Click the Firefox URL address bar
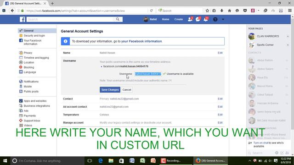 click(x=86, y=11)
